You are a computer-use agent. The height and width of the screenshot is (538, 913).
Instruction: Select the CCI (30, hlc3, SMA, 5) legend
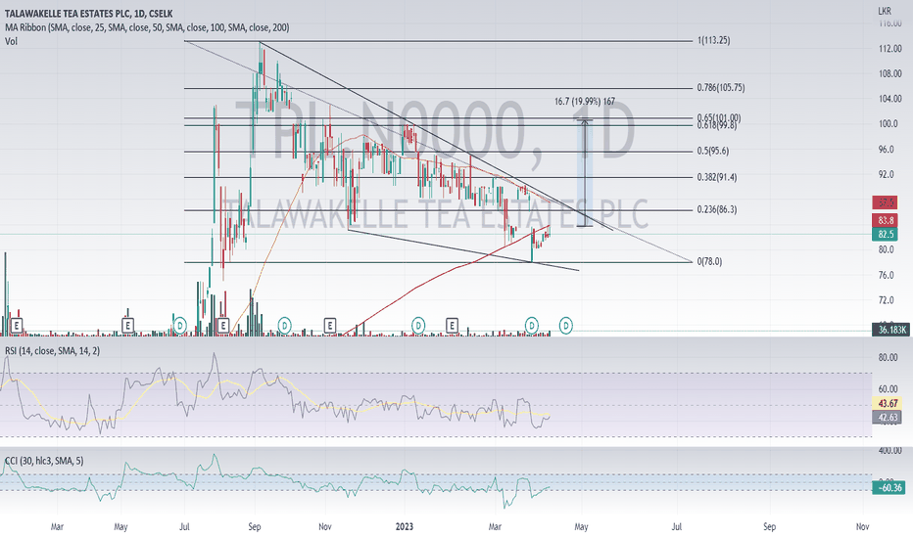click(x=44, y=461)
